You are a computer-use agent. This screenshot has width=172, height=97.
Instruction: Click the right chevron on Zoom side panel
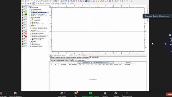pyautogui.click(x=165, y=44)
